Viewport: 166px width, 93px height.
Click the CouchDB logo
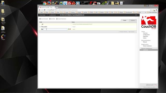click(x=149, y=22)
